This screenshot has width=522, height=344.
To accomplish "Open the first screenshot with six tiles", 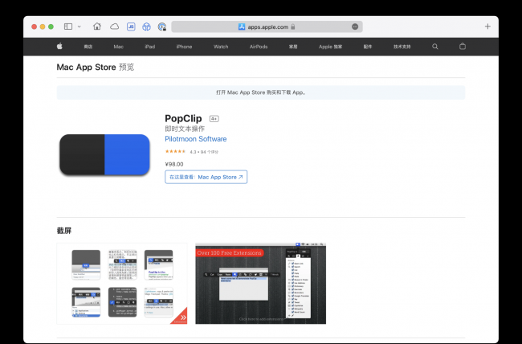I will click(x=122, y=284).
